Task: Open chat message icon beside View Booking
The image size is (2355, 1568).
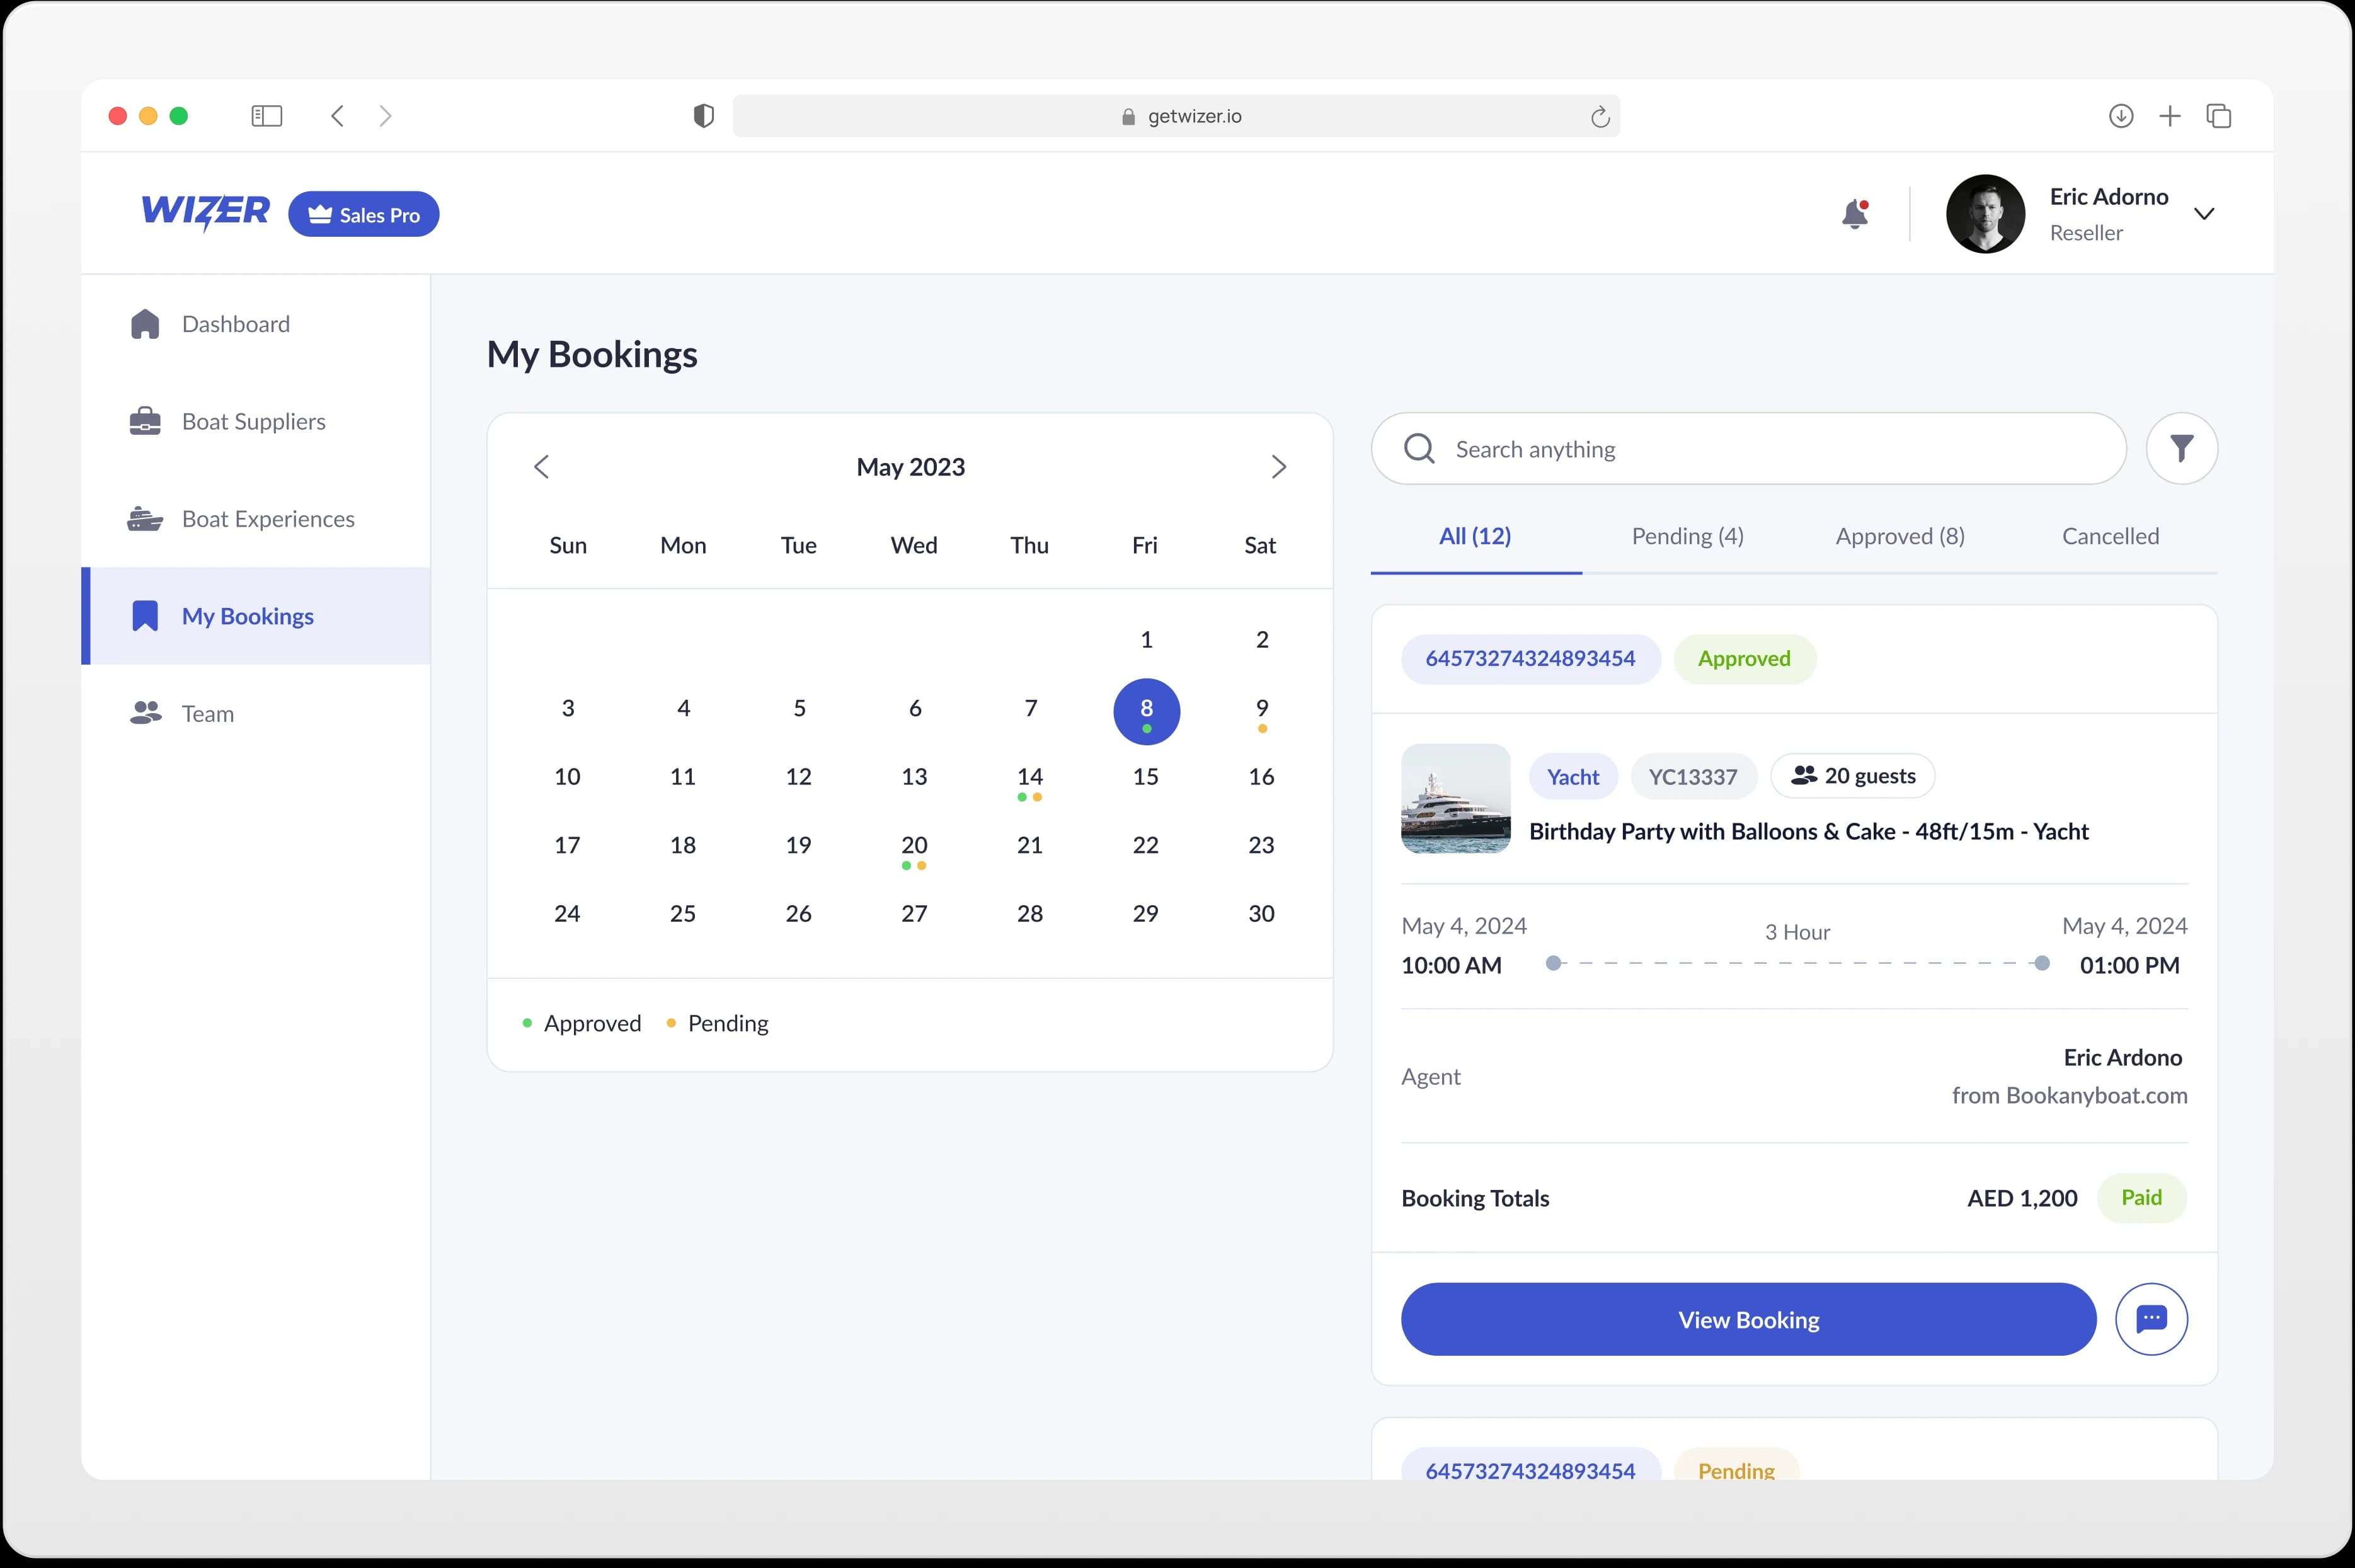Action: tap(2151, 1319)
